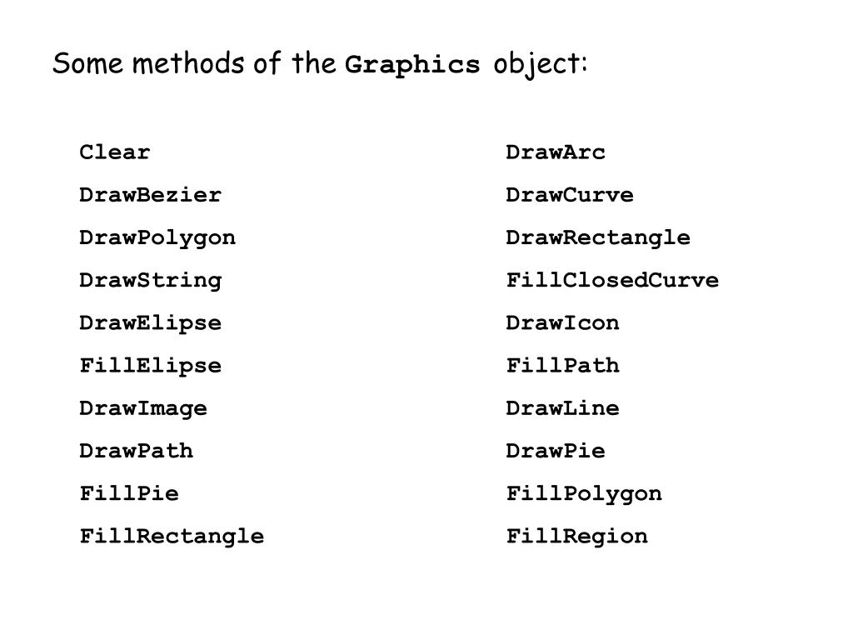
Task: Select the DrawBezier text
Action: [151, 195]
